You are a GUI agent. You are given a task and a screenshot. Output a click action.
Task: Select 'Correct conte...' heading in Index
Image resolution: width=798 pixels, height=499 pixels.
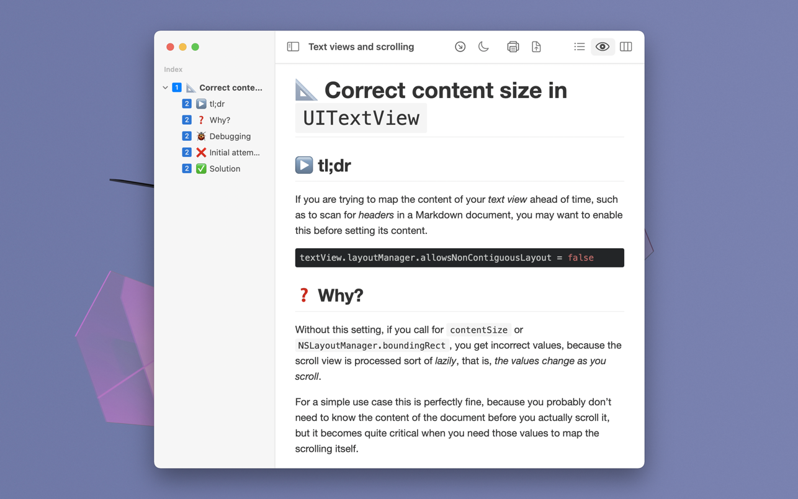(230, 88)
